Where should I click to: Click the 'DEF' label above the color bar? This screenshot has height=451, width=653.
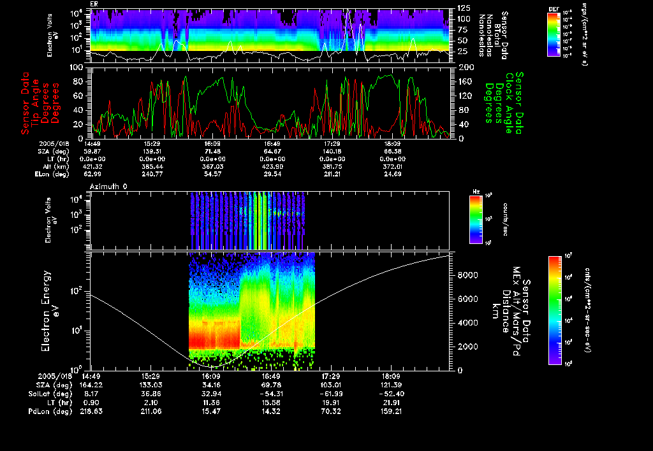(x=554, y=9)
